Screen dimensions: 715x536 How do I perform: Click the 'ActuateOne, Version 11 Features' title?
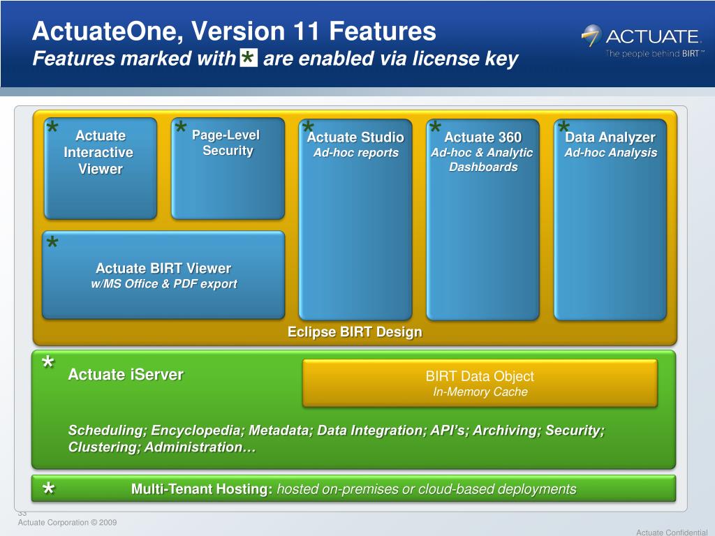pos(234,31)
